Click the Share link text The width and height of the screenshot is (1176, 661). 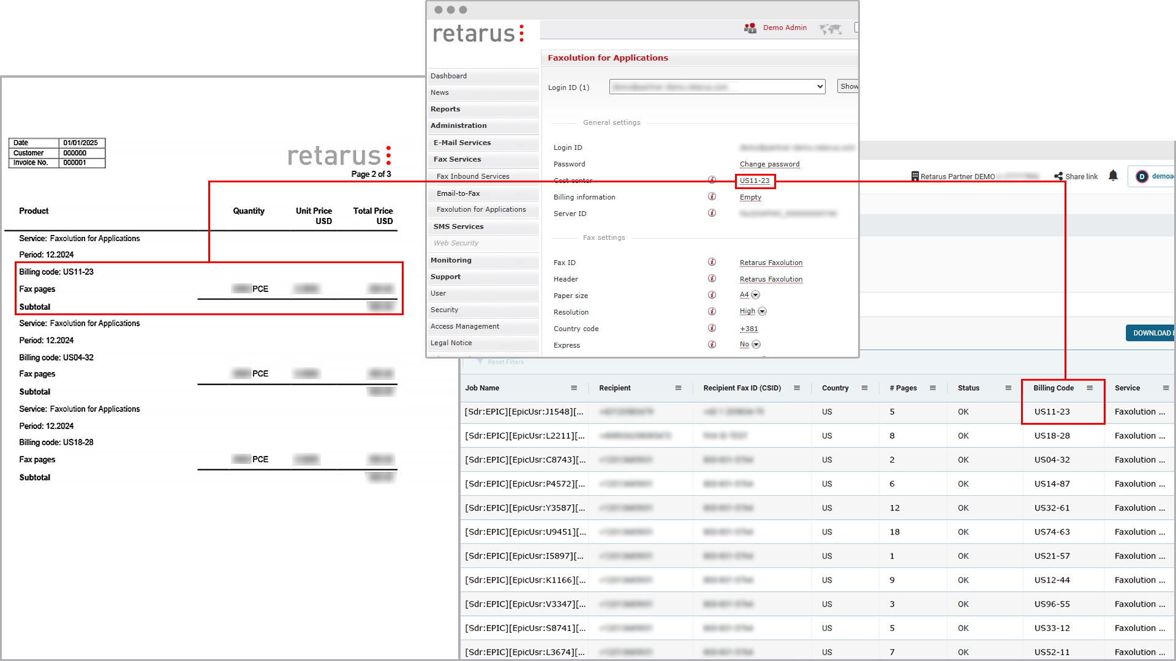[1081, 176]
